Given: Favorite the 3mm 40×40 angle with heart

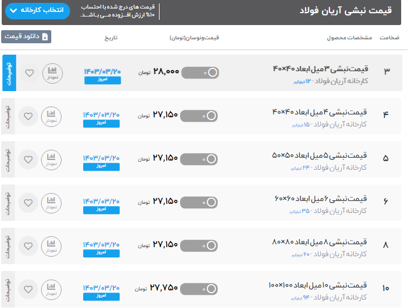Looking at the screenshot, I should 29,73.
